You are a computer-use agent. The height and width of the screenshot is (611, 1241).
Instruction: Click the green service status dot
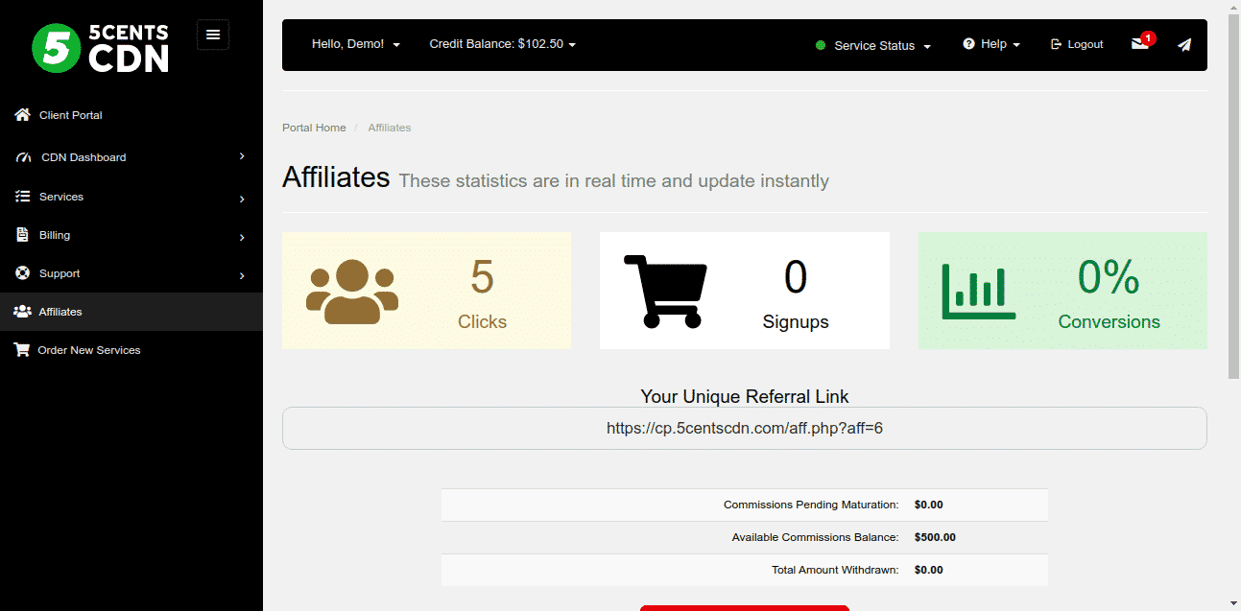coord(821,45)
